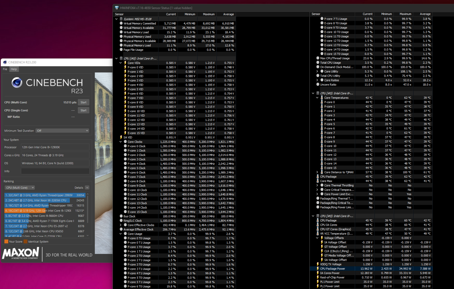Click the Uncore Ratio icon
The height and width of the screenshot is (289, 454).
click(318, 85)
